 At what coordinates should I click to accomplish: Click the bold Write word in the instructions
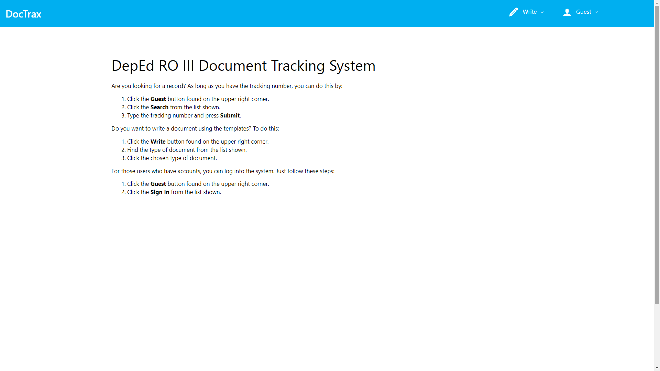click(x=158, y=142)
